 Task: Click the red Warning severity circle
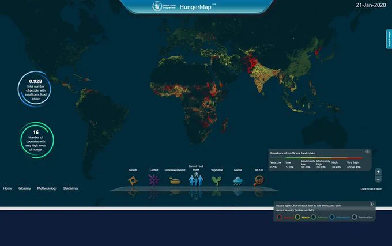(x=280, y=217)
